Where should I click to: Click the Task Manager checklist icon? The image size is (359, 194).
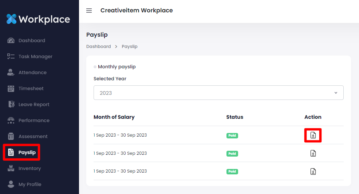[x=11, y=57]
